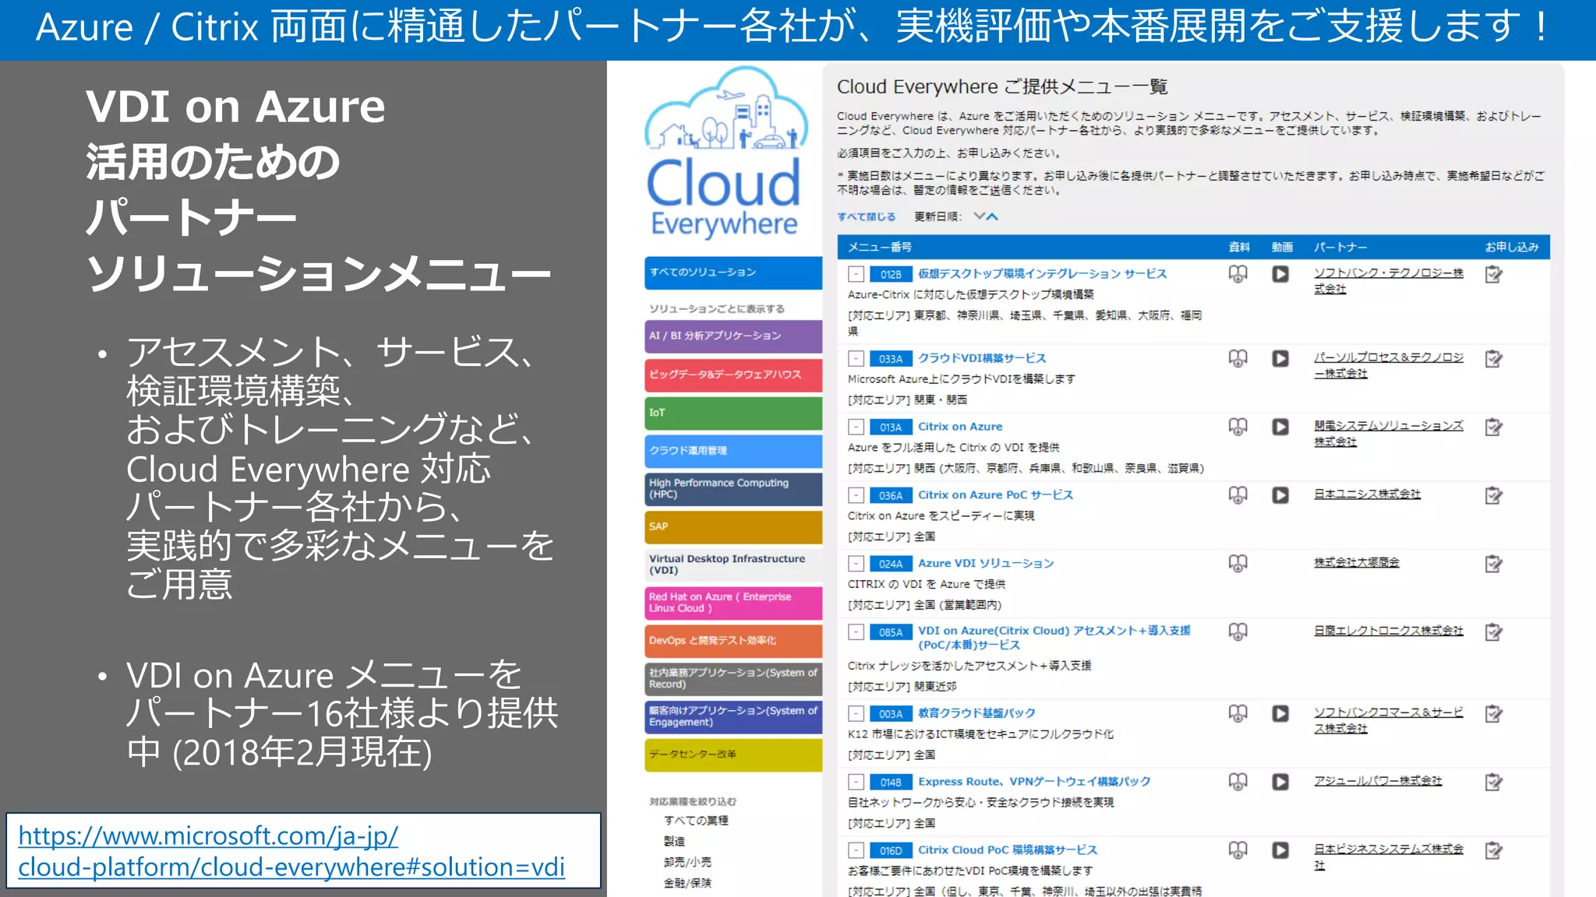1596x897 pixels.
Task: Collapse the 024A menu row
Action: (x=856, y=564)
